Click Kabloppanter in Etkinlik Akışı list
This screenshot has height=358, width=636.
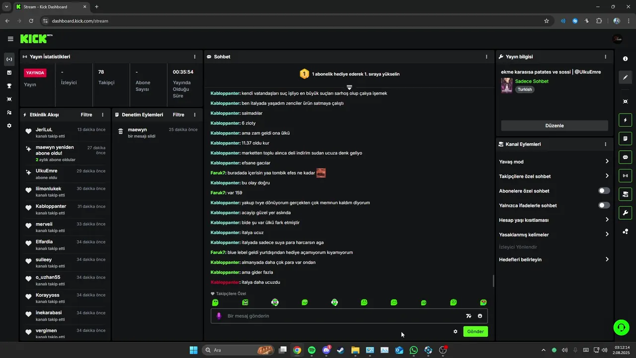pos(51,206)
